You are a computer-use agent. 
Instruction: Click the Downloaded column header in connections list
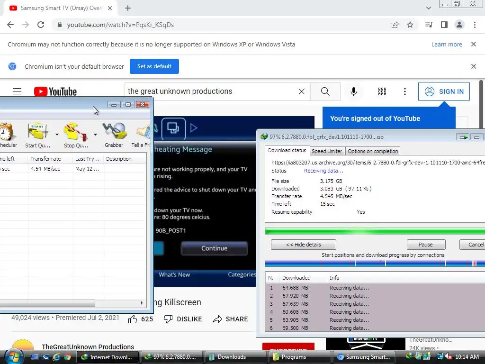[303, 278]
